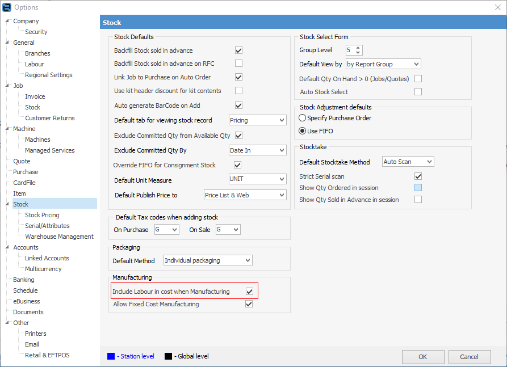
Task: Click the black Global level legend square
Action: (168, 356)
